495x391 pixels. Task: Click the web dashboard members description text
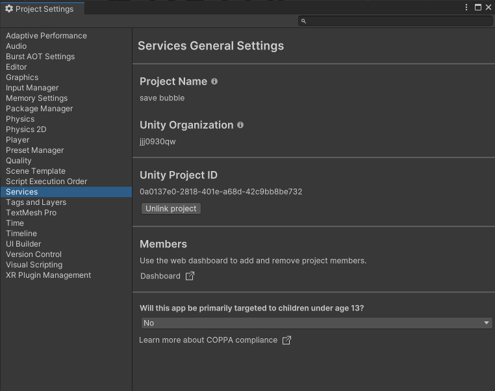253,261
